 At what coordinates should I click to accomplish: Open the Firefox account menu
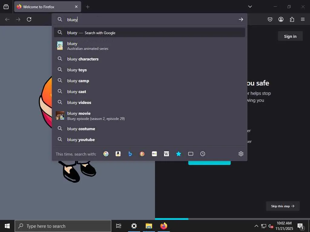(281, 19)
